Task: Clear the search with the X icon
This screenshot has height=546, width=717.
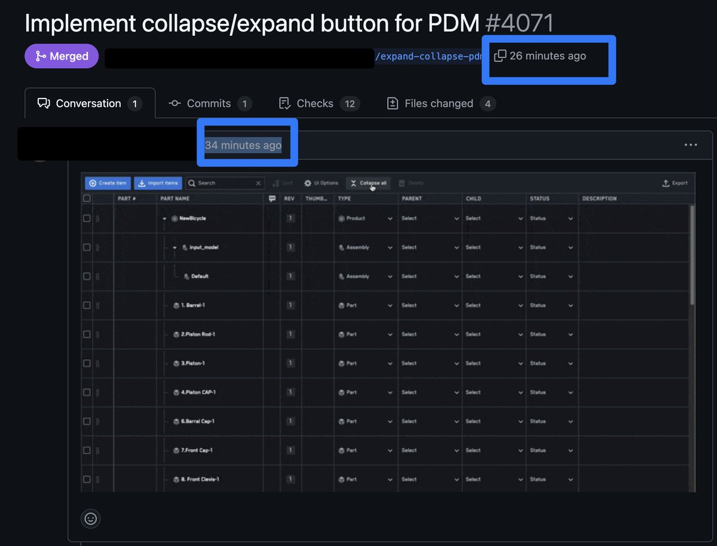Action: coord(259,183)
